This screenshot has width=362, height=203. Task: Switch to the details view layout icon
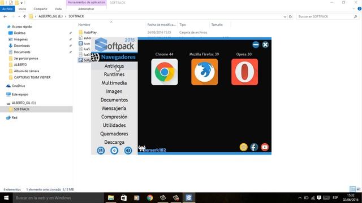tap(352, 189)
